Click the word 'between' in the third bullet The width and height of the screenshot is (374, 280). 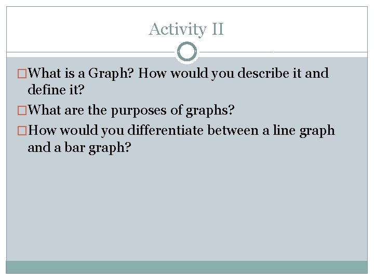tap(233, 131)
